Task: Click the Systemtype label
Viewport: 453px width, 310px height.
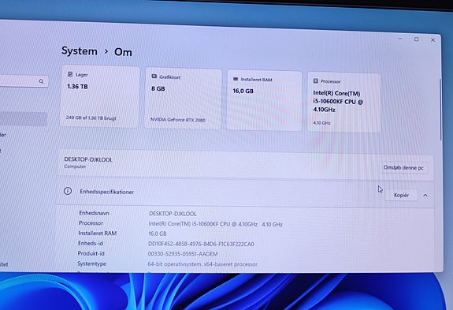Action: [x=92, y=263]
